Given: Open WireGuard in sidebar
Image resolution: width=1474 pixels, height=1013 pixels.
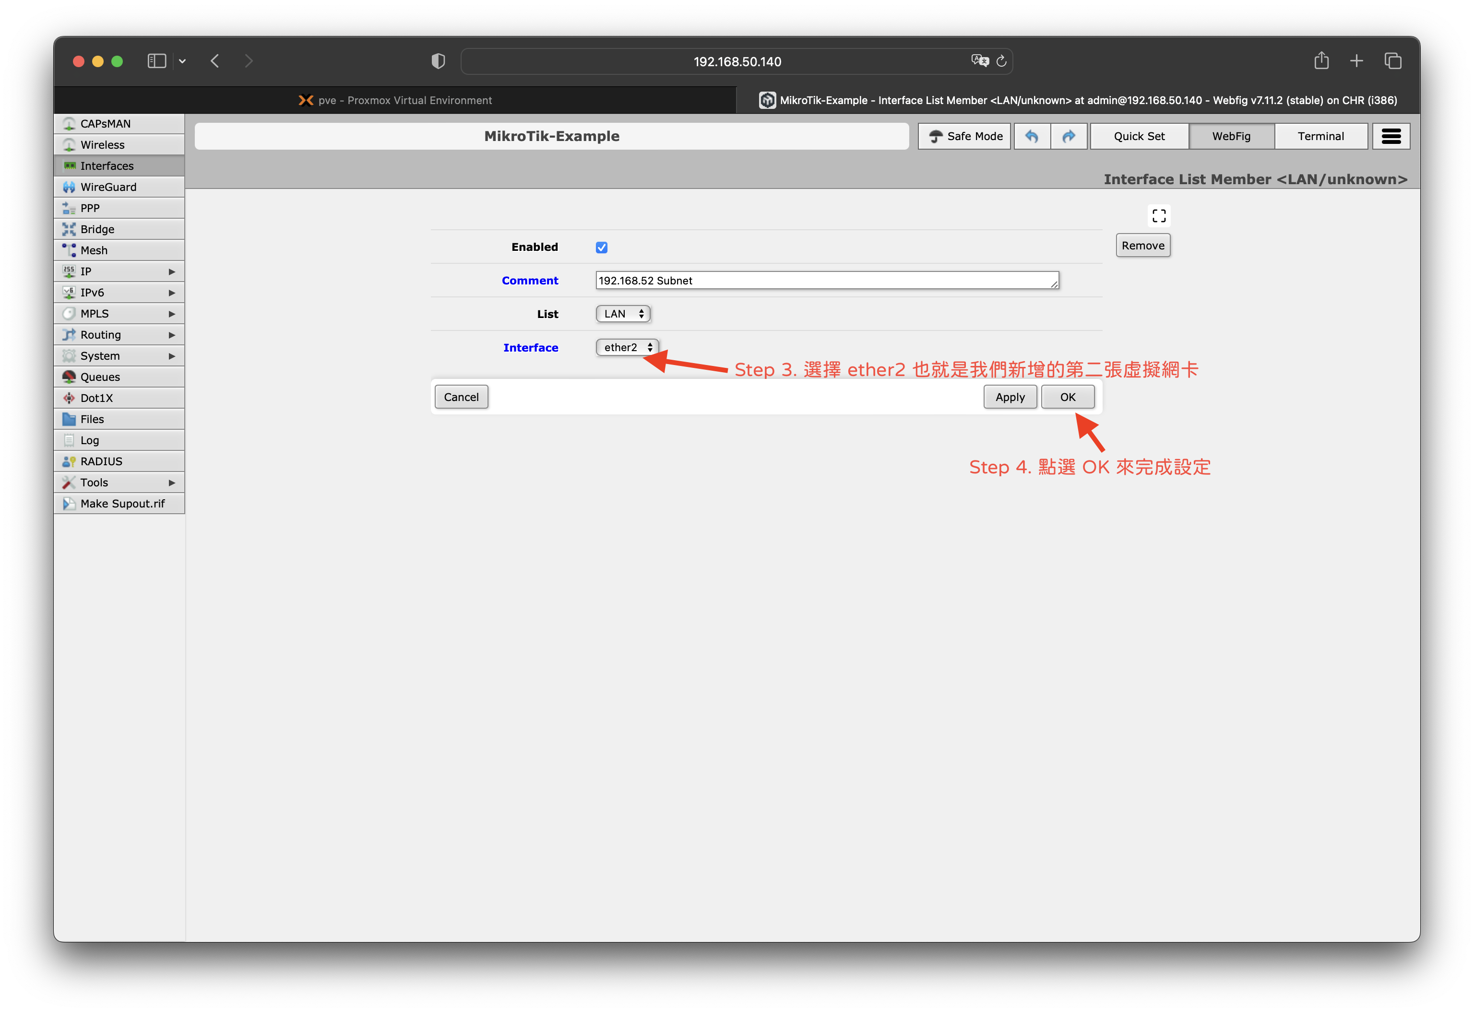Looking at the screenshot, I should (108, 187).
